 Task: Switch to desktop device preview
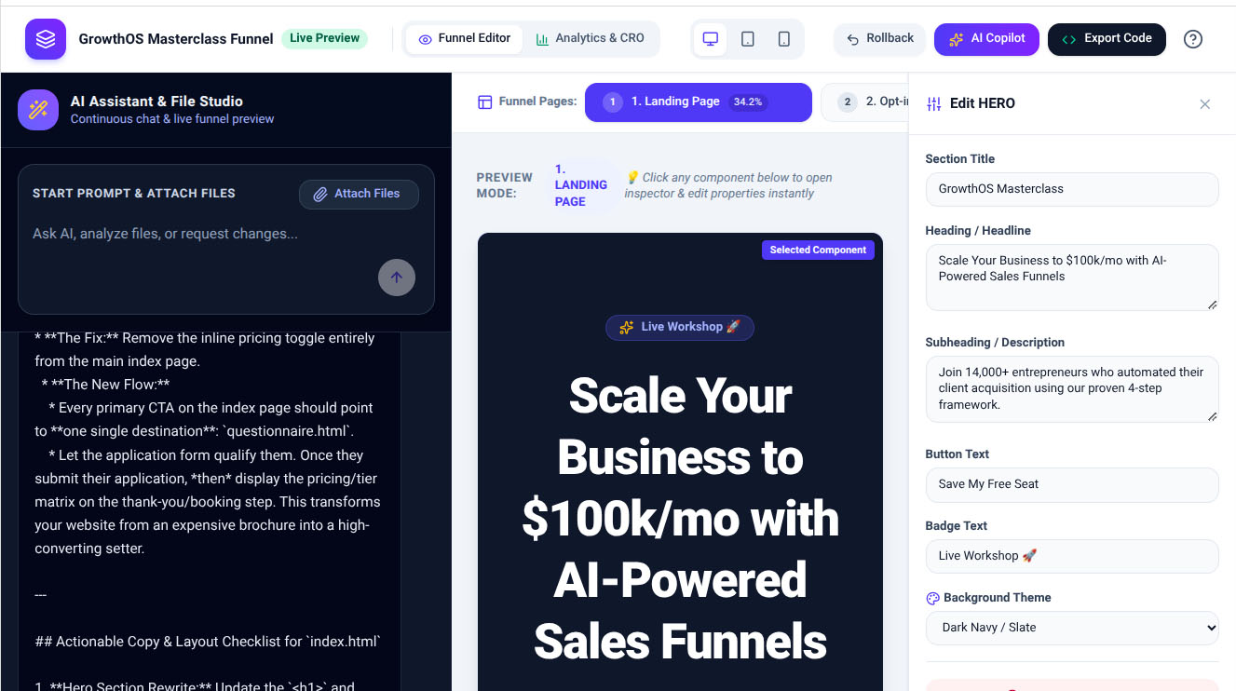(711, 39)
